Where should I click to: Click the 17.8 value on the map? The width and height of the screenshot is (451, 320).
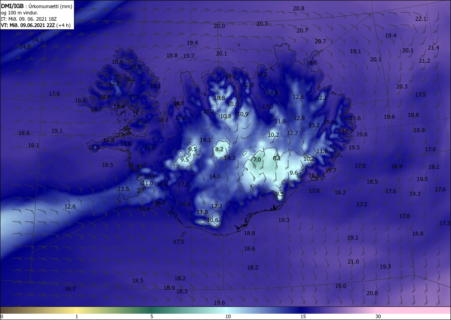[x=430, y=149]
